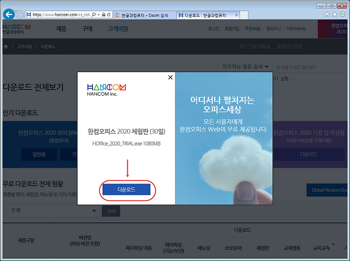Screen dimensions: 350x261
Task: Click the security lock icon in address bar
Action: [x=104, y=15]
